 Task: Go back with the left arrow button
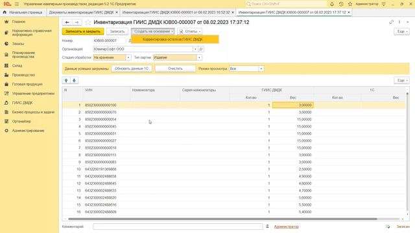67,23
